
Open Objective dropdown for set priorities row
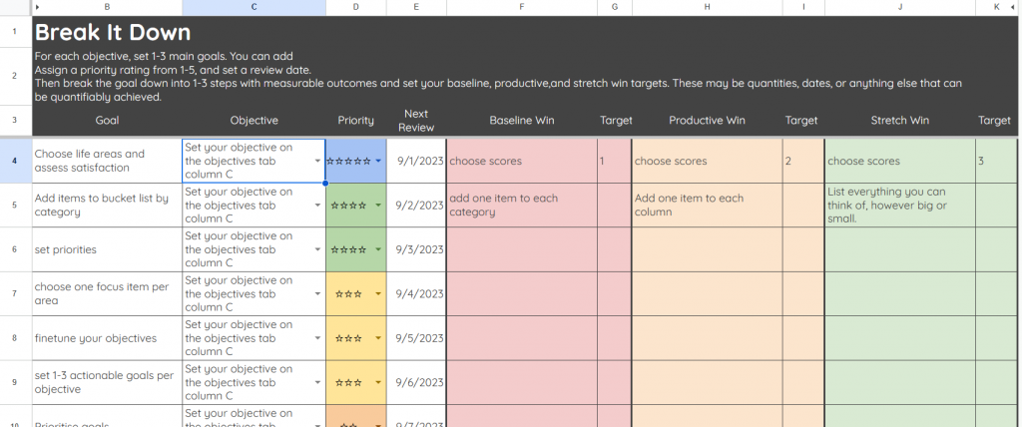318,249
